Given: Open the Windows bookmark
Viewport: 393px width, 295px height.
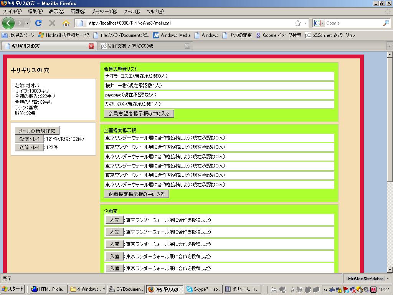Looking at the screenshot, I should point(206,35).
